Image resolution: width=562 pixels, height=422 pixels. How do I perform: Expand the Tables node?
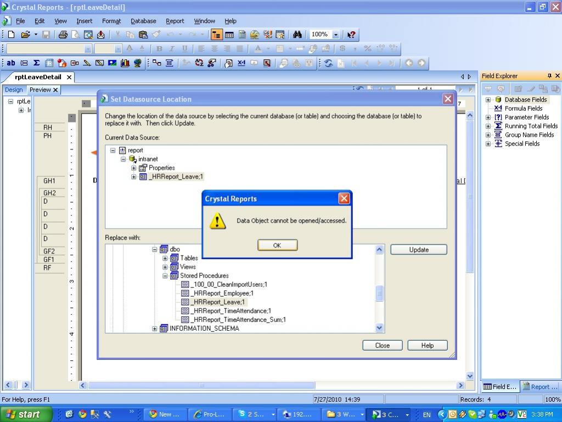point(165,258)
